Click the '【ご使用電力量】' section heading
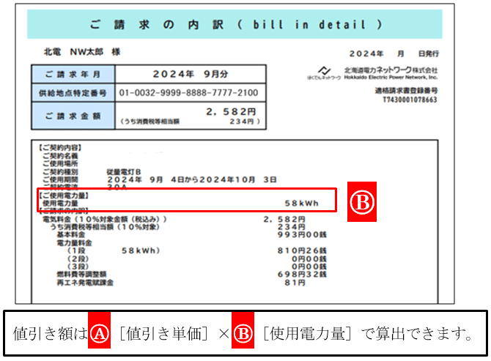Viewport: 491px width, 361px height. (x=63, y=196)
